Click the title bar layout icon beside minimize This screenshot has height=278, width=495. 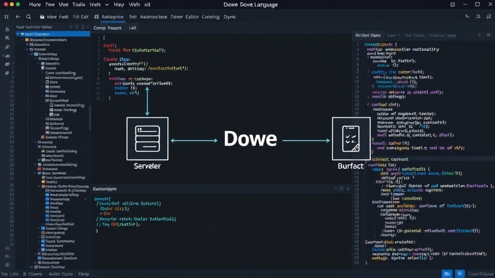[x=452, y=4]
